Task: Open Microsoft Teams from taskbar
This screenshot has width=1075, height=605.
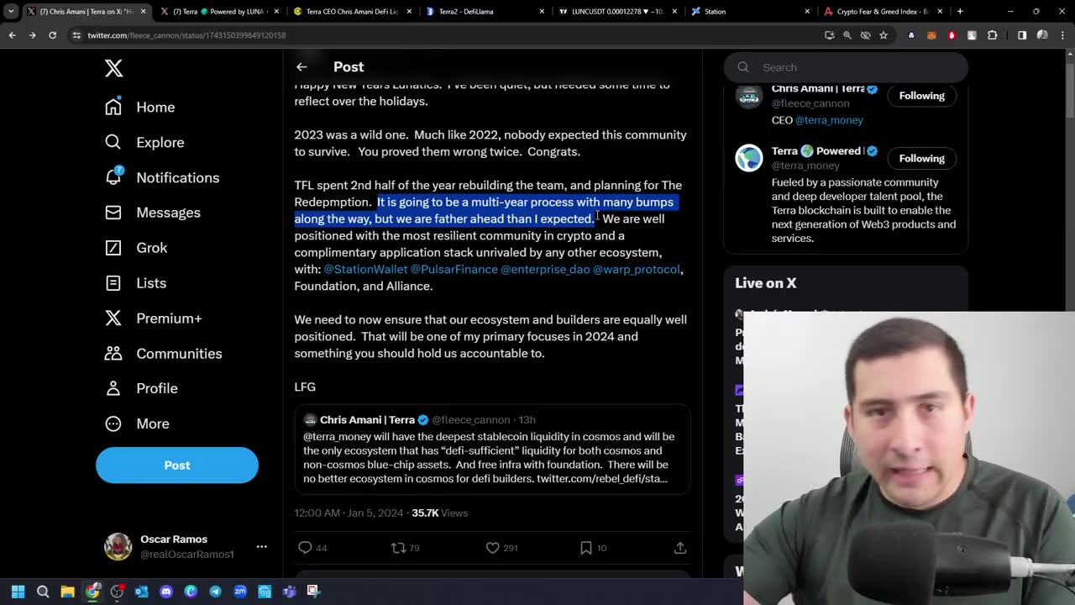Action: [289, 592]
